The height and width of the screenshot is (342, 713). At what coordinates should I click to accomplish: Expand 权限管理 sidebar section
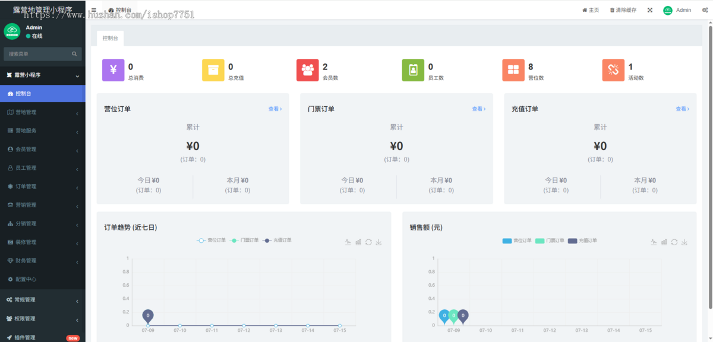43,319
